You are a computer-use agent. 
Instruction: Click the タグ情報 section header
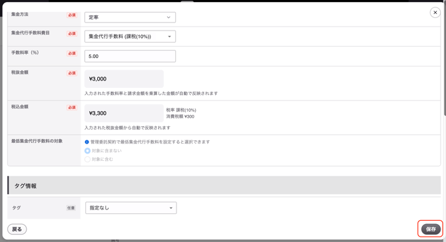[224, 185]
